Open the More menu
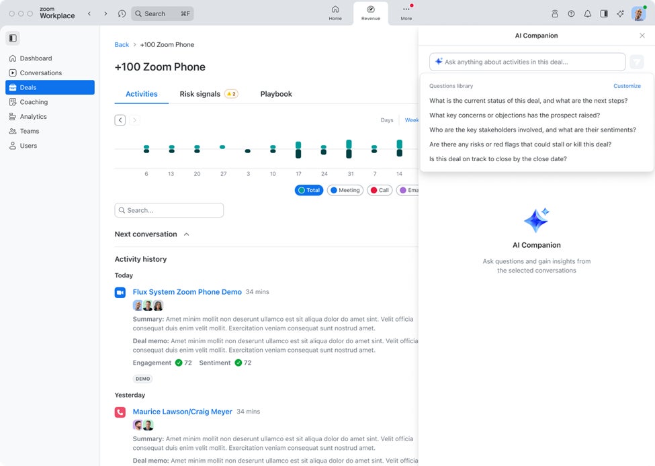This screenshot has height=466, width=655. click(406, 13)
